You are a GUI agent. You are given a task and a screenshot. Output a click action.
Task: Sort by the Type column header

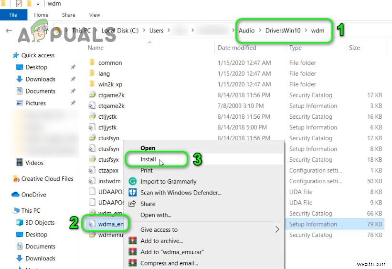[x=295, y=48]
